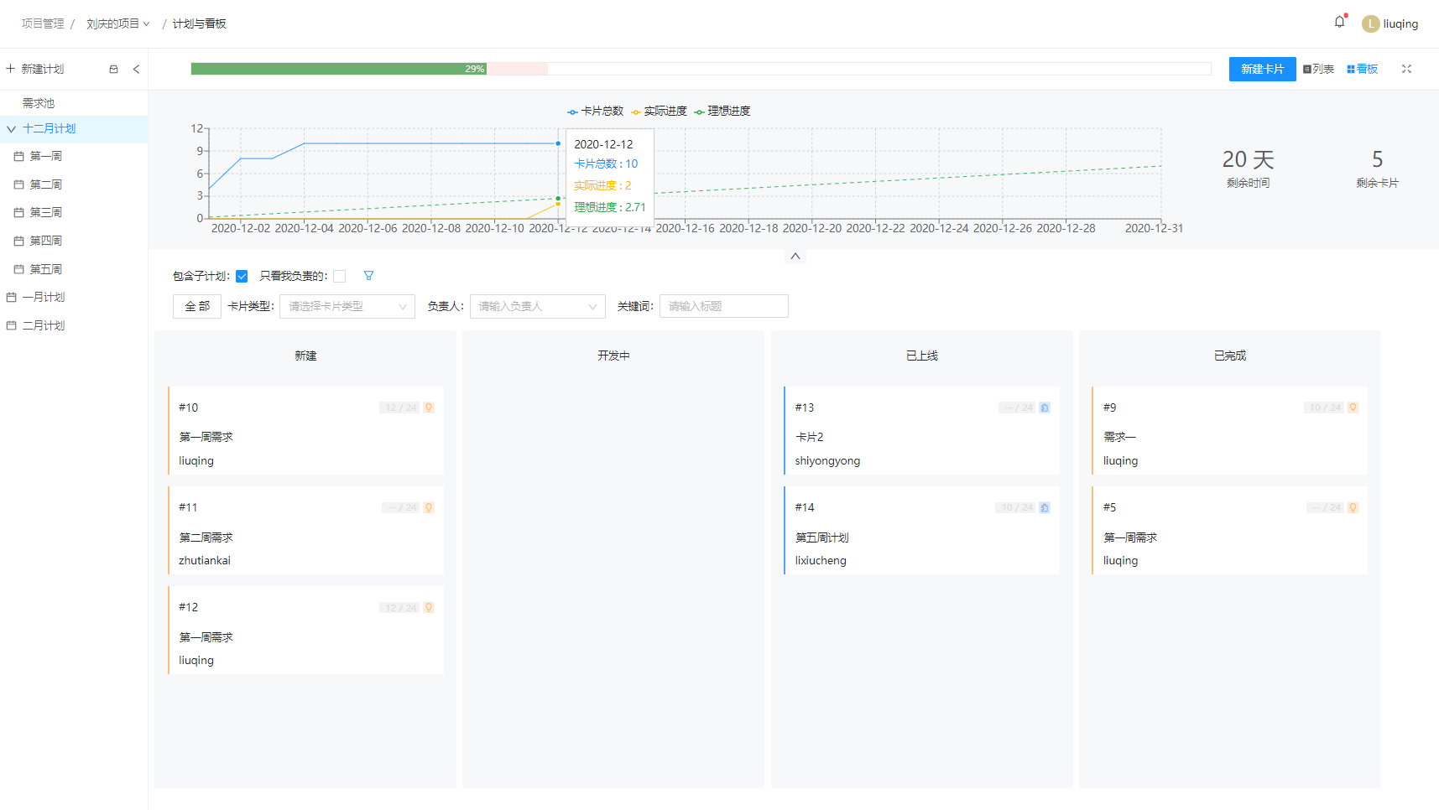Viewport: 1439px width, 810px height.
Task: Open the 负责人 dropdown
Action: click(x=537, y=306)
